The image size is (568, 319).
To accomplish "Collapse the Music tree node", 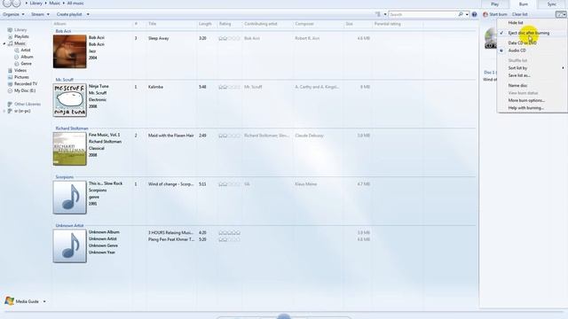I will pyautogui.click(x=4, y=43).
